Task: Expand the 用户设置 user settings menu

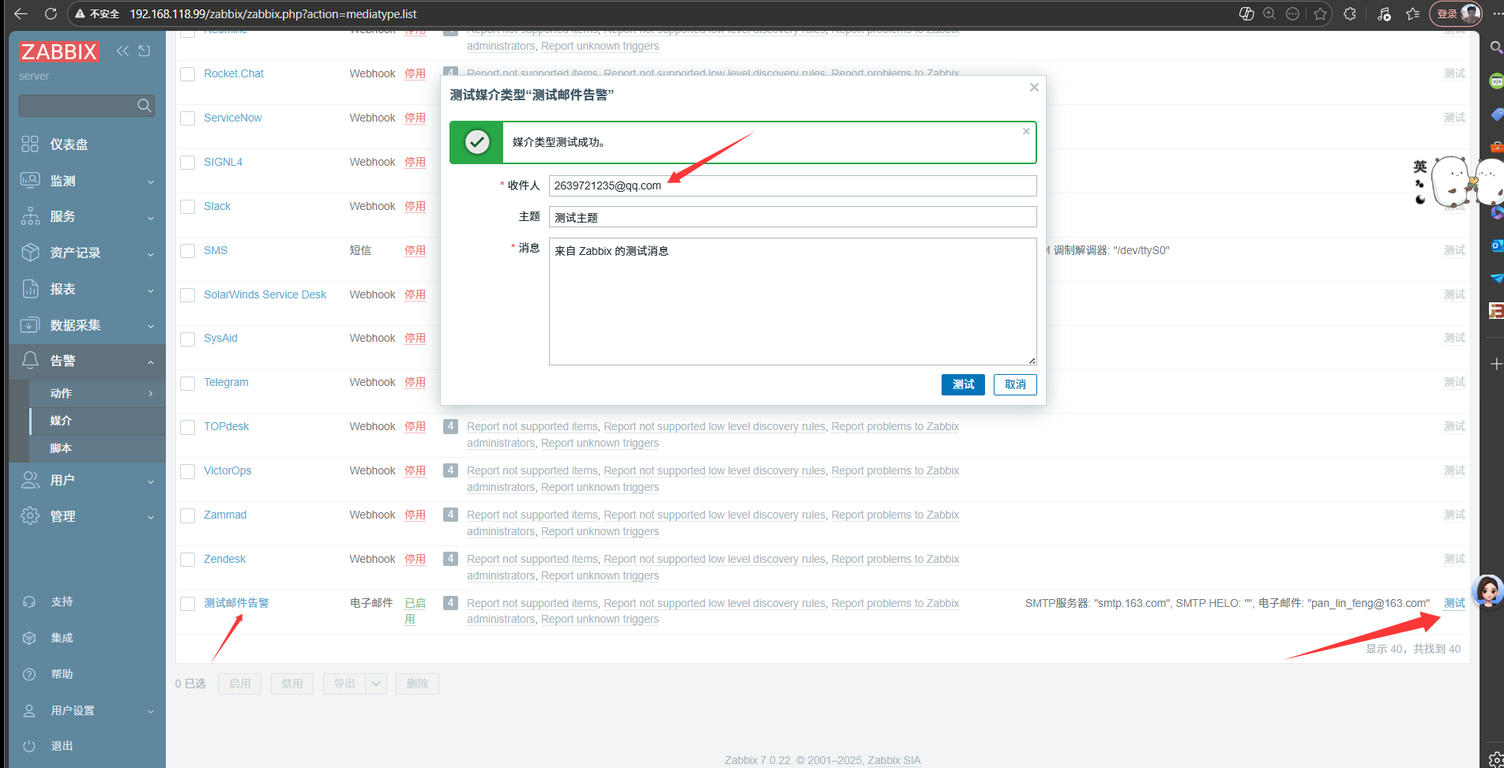Action: tap(87, 710)
